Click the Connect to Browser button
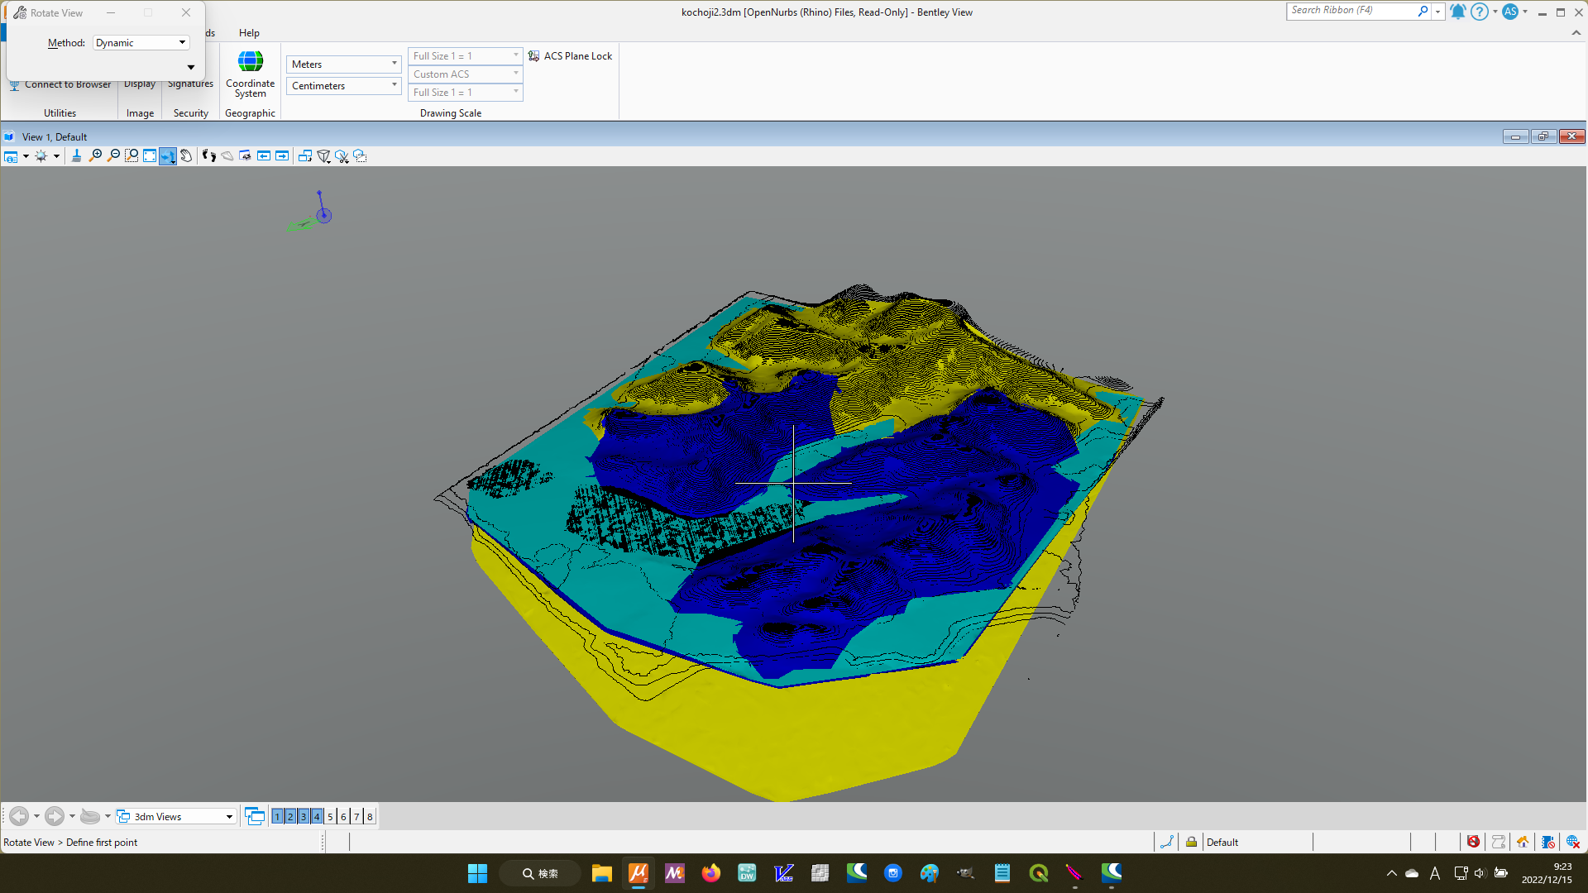 click(60, 84)
